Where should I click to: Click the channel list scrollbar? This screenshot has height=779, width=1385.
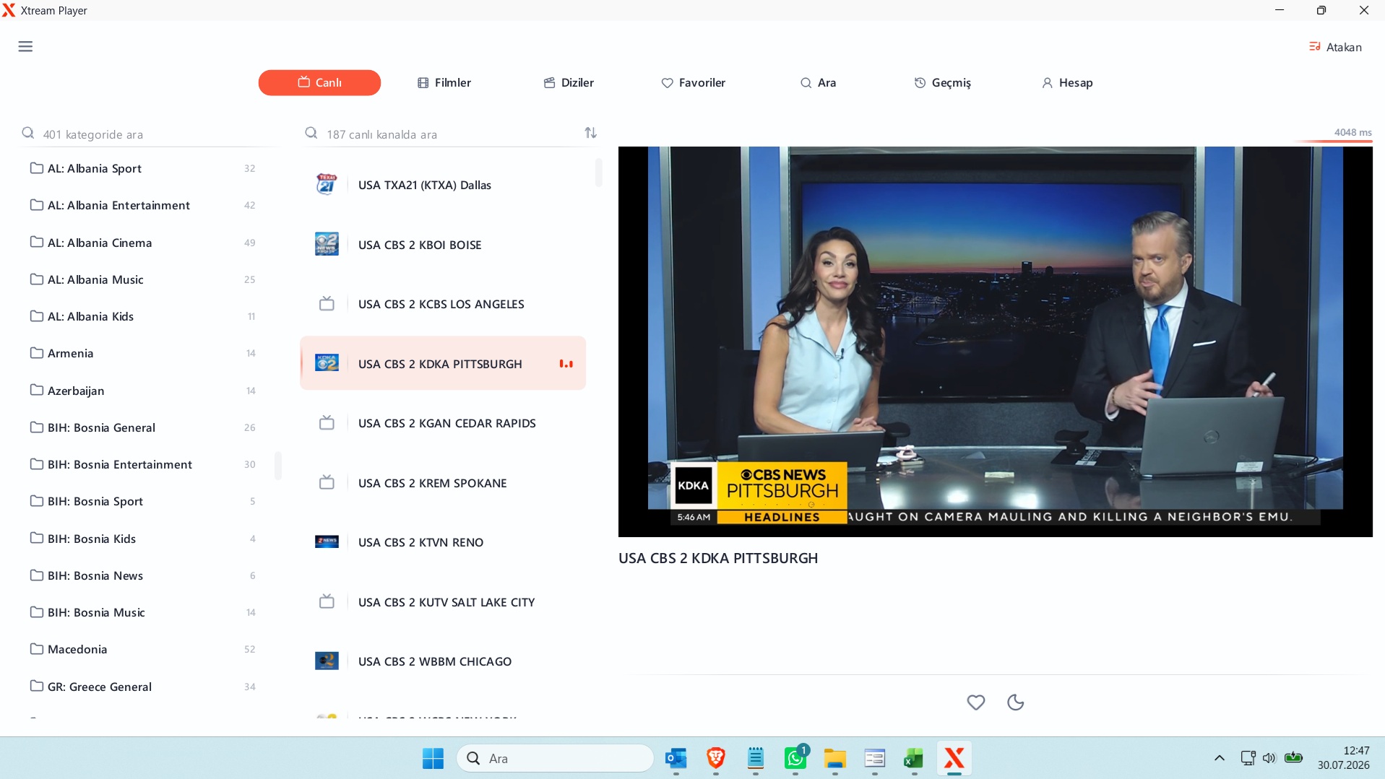[599, 173]
